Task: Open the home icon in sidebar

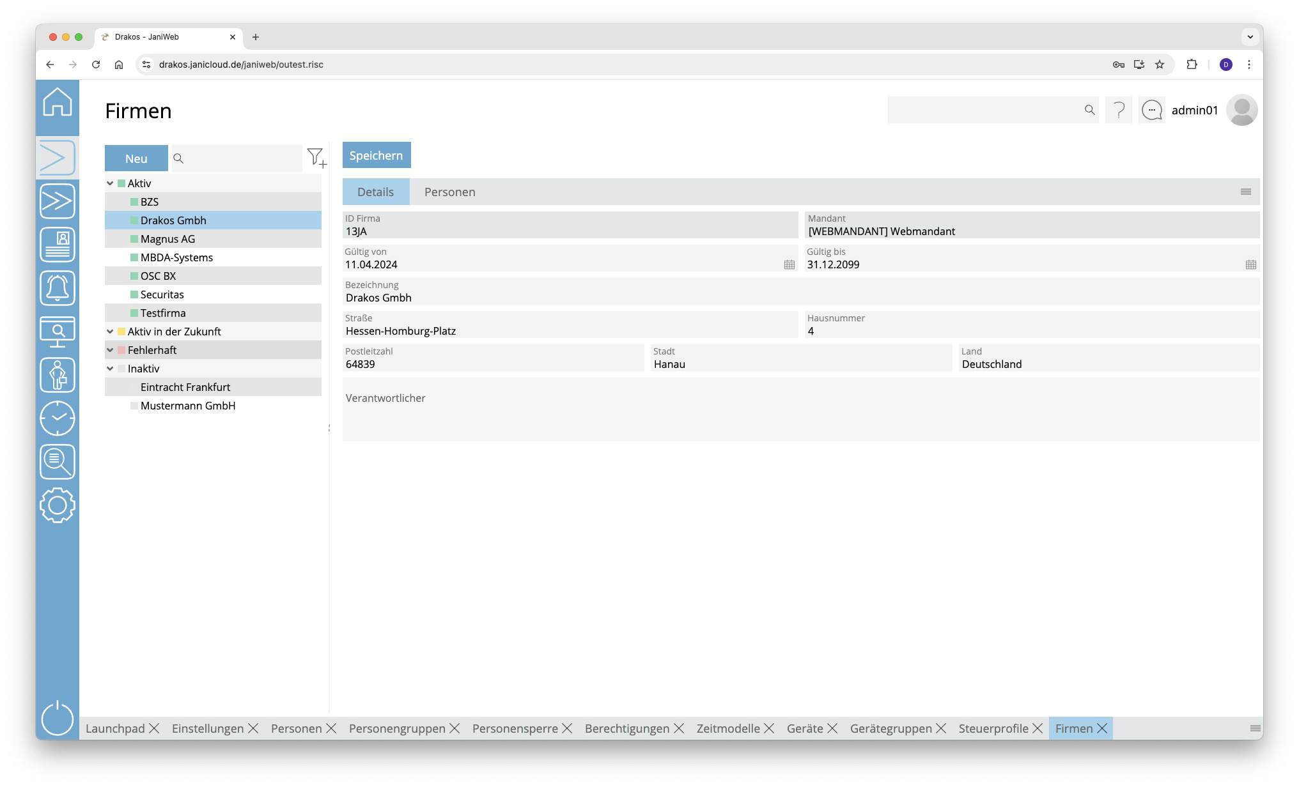Action: click(58, 102)
